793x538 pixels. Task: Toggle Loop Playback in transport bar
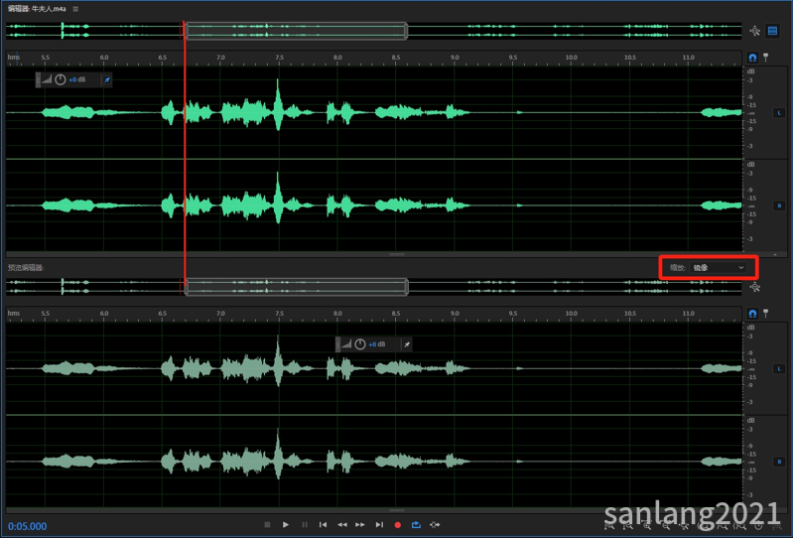[x=417, y=524]
